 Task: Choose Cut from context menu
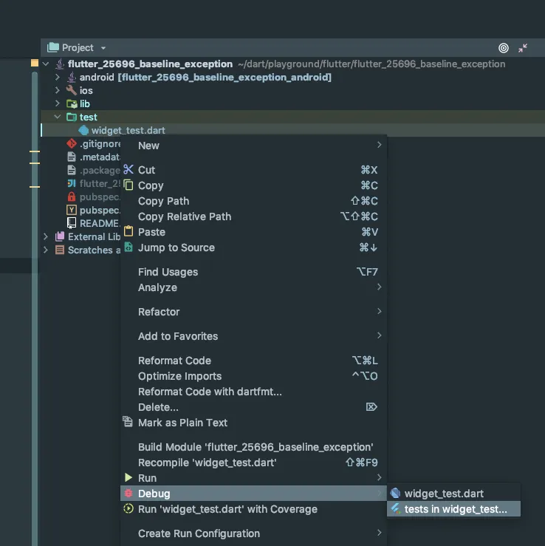click(253, 170)
